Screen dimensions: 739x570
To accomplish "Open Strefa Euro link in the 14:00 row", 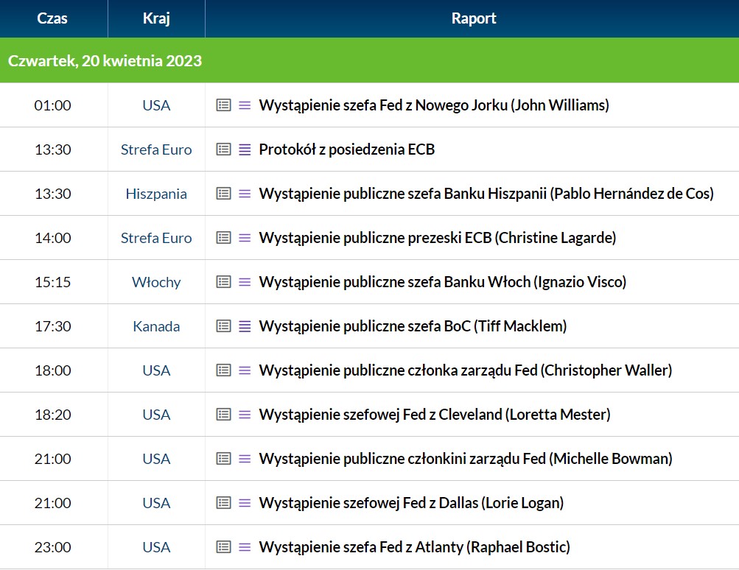I will [156, 238].
